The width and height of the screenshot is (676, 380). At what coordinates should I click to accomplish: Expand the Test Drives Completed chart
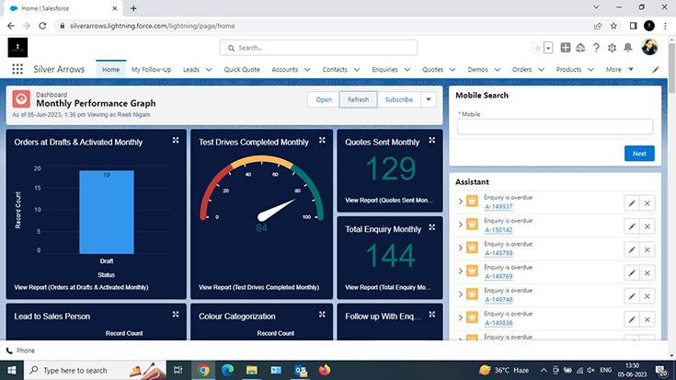322,140
